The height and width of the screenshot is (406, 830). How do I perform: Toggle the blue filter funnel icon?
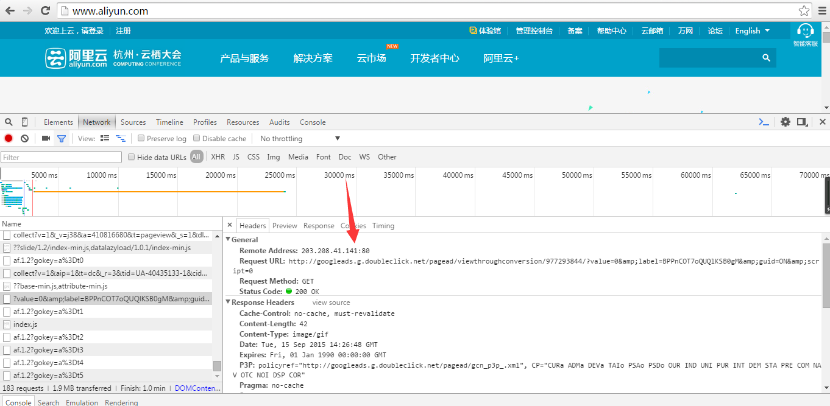(x=62, y=138)
